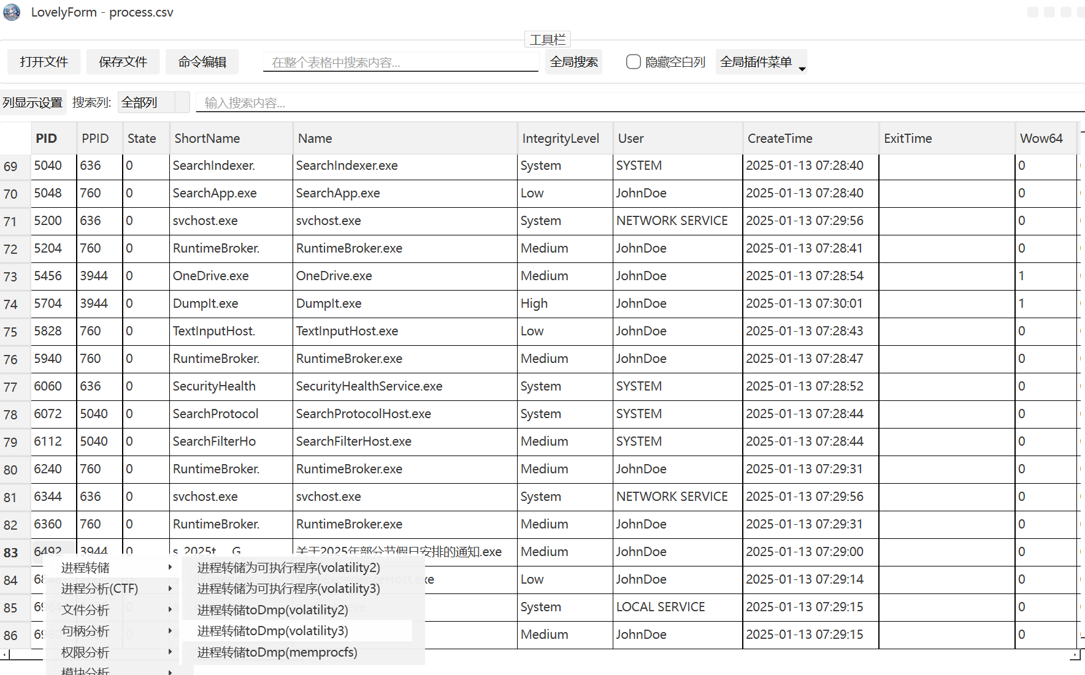Click the 工具栏 label
Image resolution: width=1085 pixels, height=675 pixels.
pos(548,40)
